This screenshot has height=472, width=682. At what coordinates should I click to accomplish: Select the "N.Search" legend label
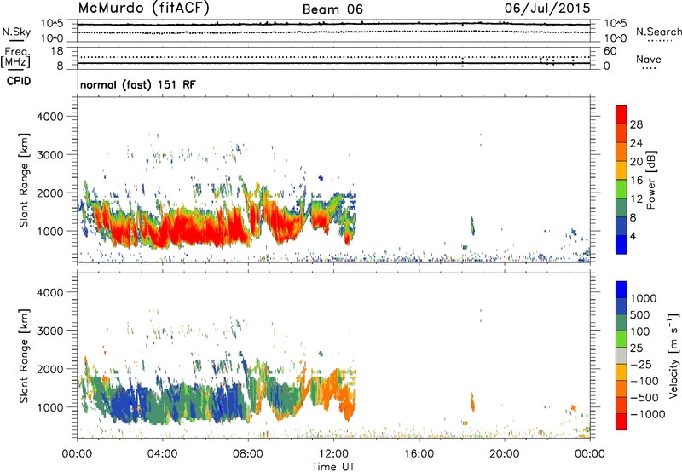(x=658, y=32)
